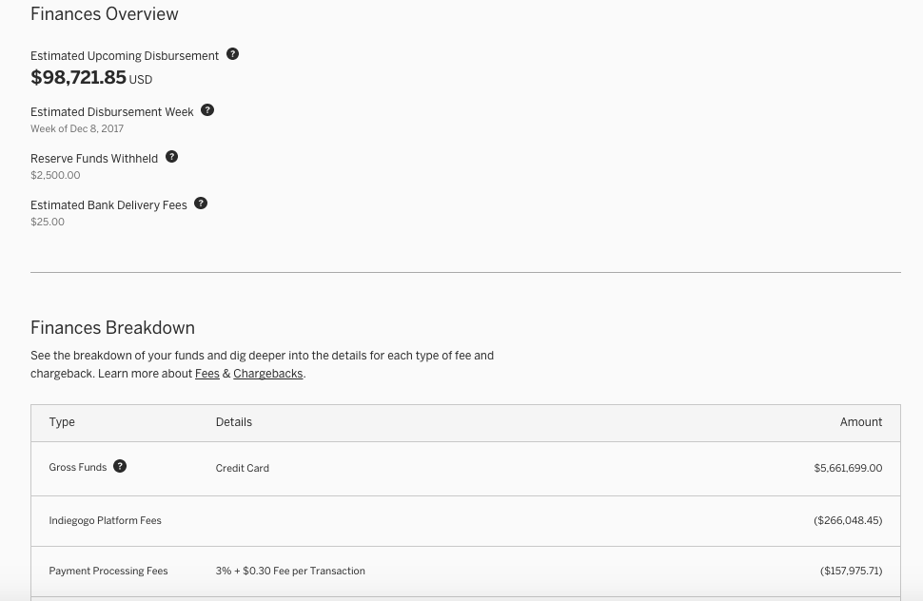Click the ($157,975.71) processing fees amount
The width and height of the screenshot is (923, 601).
[852, 571]
